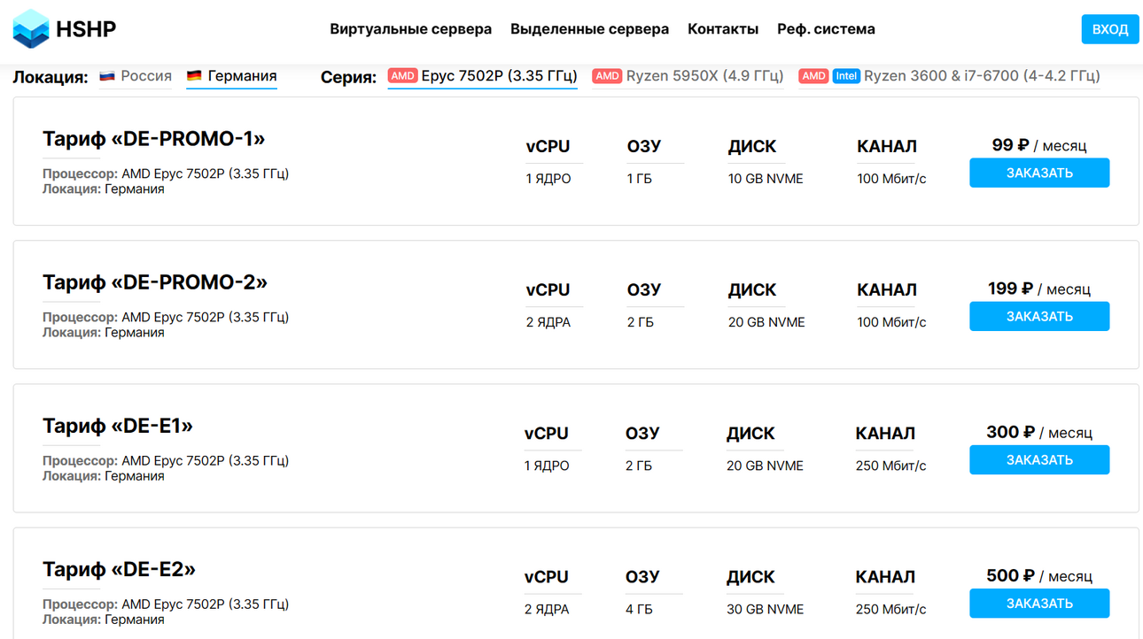Screen dimensions: 1143x639
Task: Open the Виртуальные серверы menu item
Action: pyautogui.click(x=410, y=29)
